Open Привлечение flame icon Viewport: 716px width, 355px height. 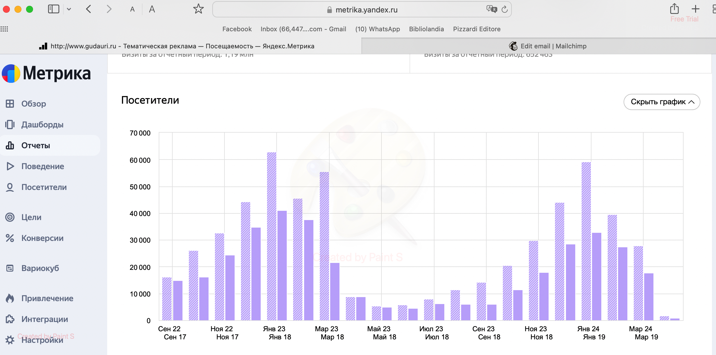[10, 298]
